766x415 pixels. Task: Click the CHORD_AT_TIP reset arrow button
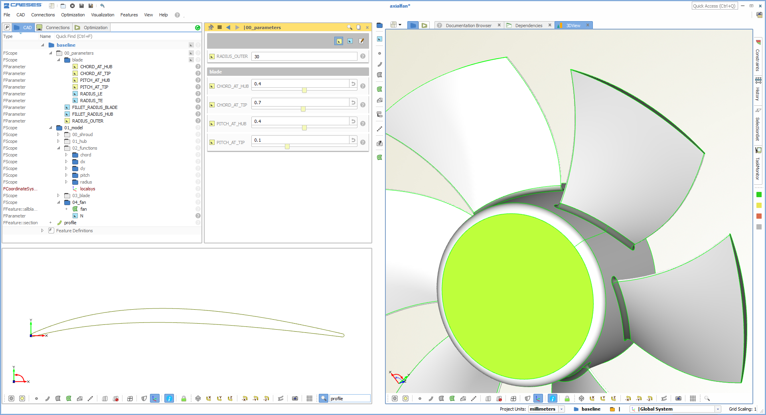click(x=353, y=103)
